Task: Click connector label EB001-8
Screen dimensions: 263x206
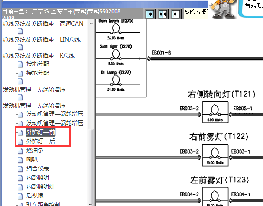Action: coord(161,53)
